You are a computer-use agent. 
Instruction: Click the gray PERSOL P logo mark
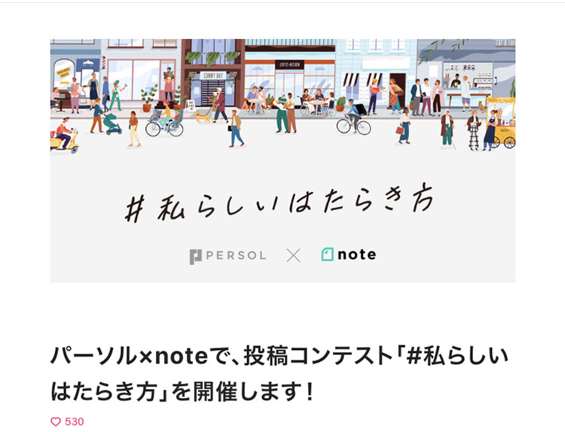click(196, 257)
